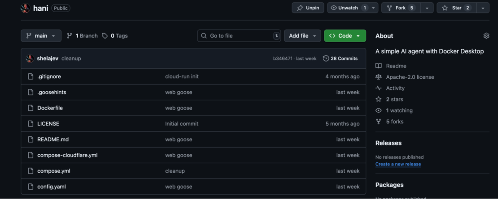The image size is (498, 199).
Task: Click the file icon beside Dockerfile
Action: coord(31,108)
